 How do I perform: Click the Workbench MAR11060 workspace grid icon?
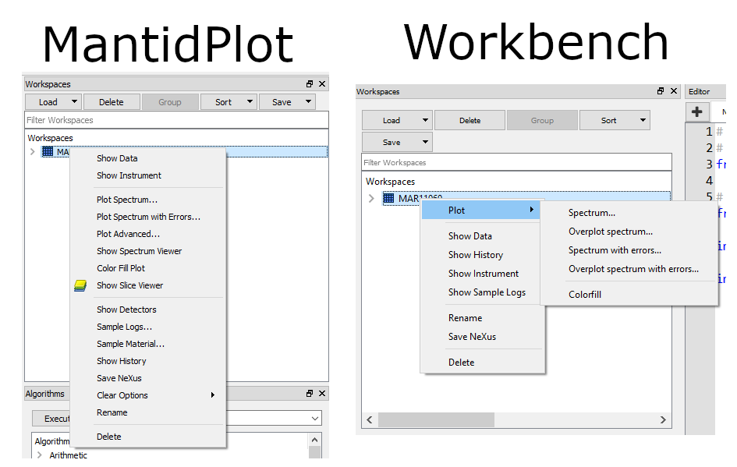pos(388,198)
